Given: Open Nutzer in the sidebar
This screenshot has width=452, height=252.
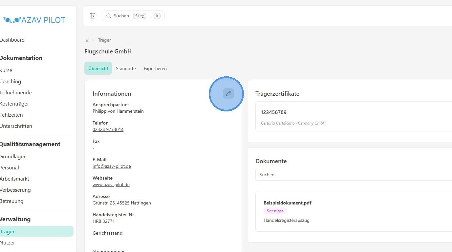Looking at the screenshot, I should click(8, 243).
